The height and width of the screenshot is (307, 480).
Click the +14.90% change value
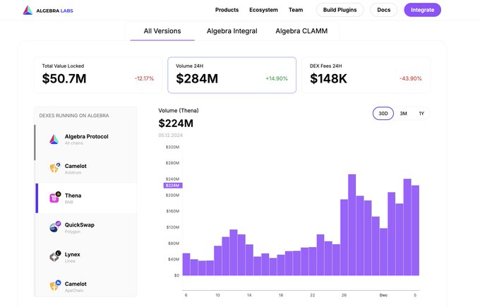277,78
